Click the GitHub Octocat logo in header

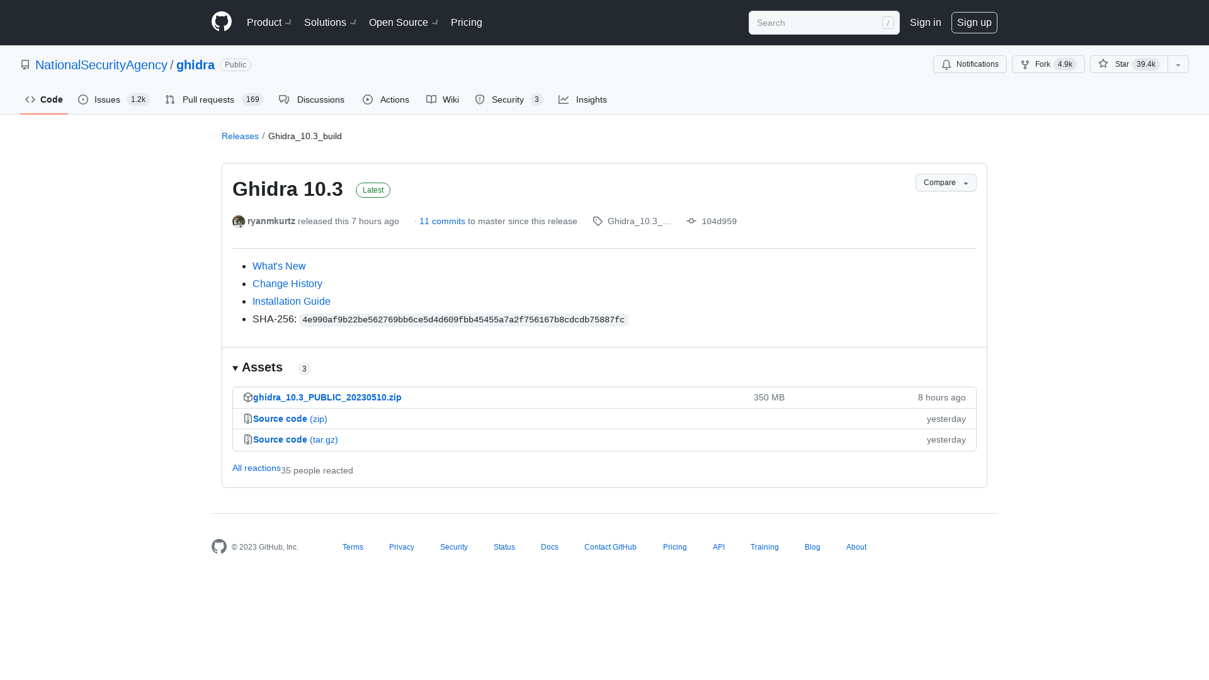222,22
